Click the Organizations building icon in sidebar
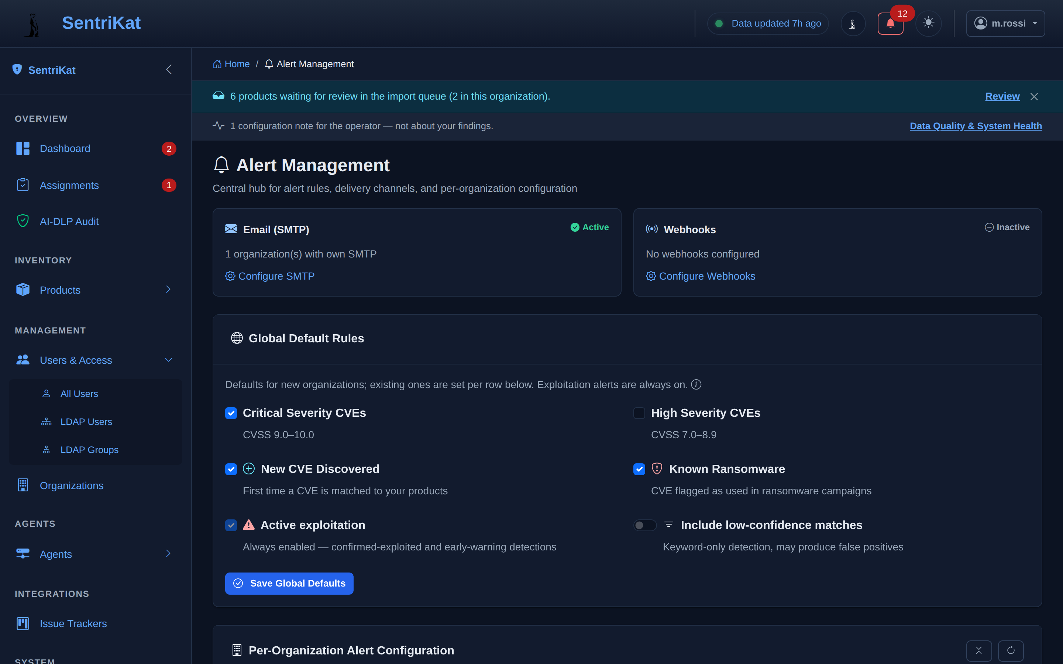Viewport: 1063px width, 664px height. 23,485
